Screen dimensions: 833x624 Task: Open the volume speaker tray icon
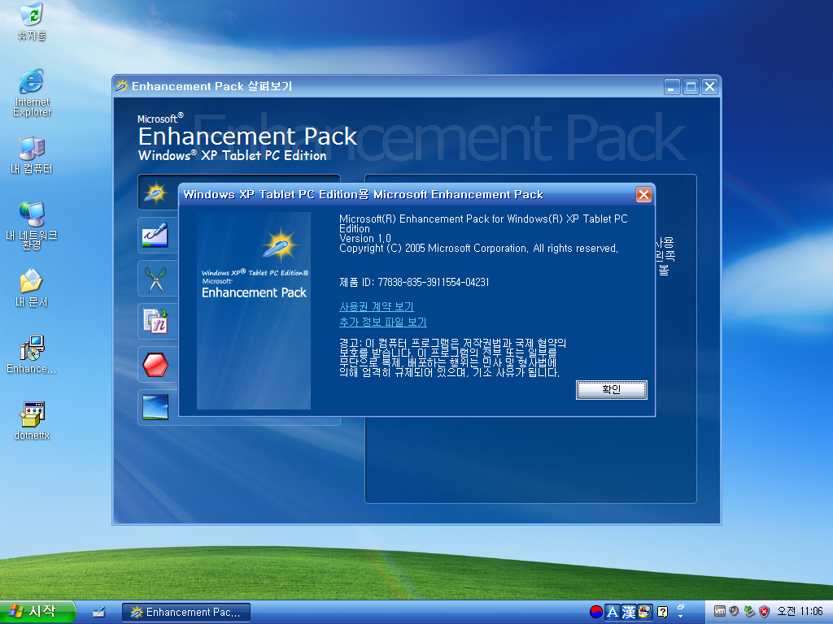point(735,611)
